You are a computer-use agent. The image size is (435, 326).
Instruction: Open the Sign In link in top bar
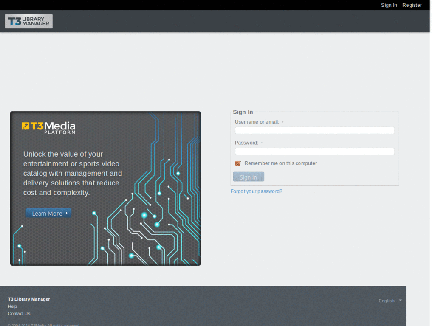point(389,5)
